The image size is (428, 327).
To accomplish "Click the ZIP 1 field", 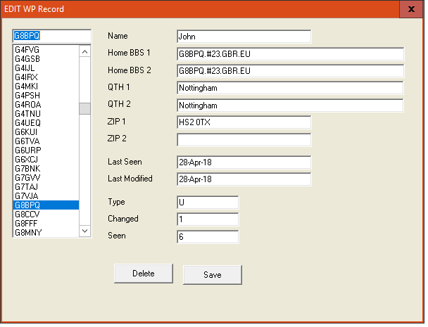I will (x=244, y=122).
